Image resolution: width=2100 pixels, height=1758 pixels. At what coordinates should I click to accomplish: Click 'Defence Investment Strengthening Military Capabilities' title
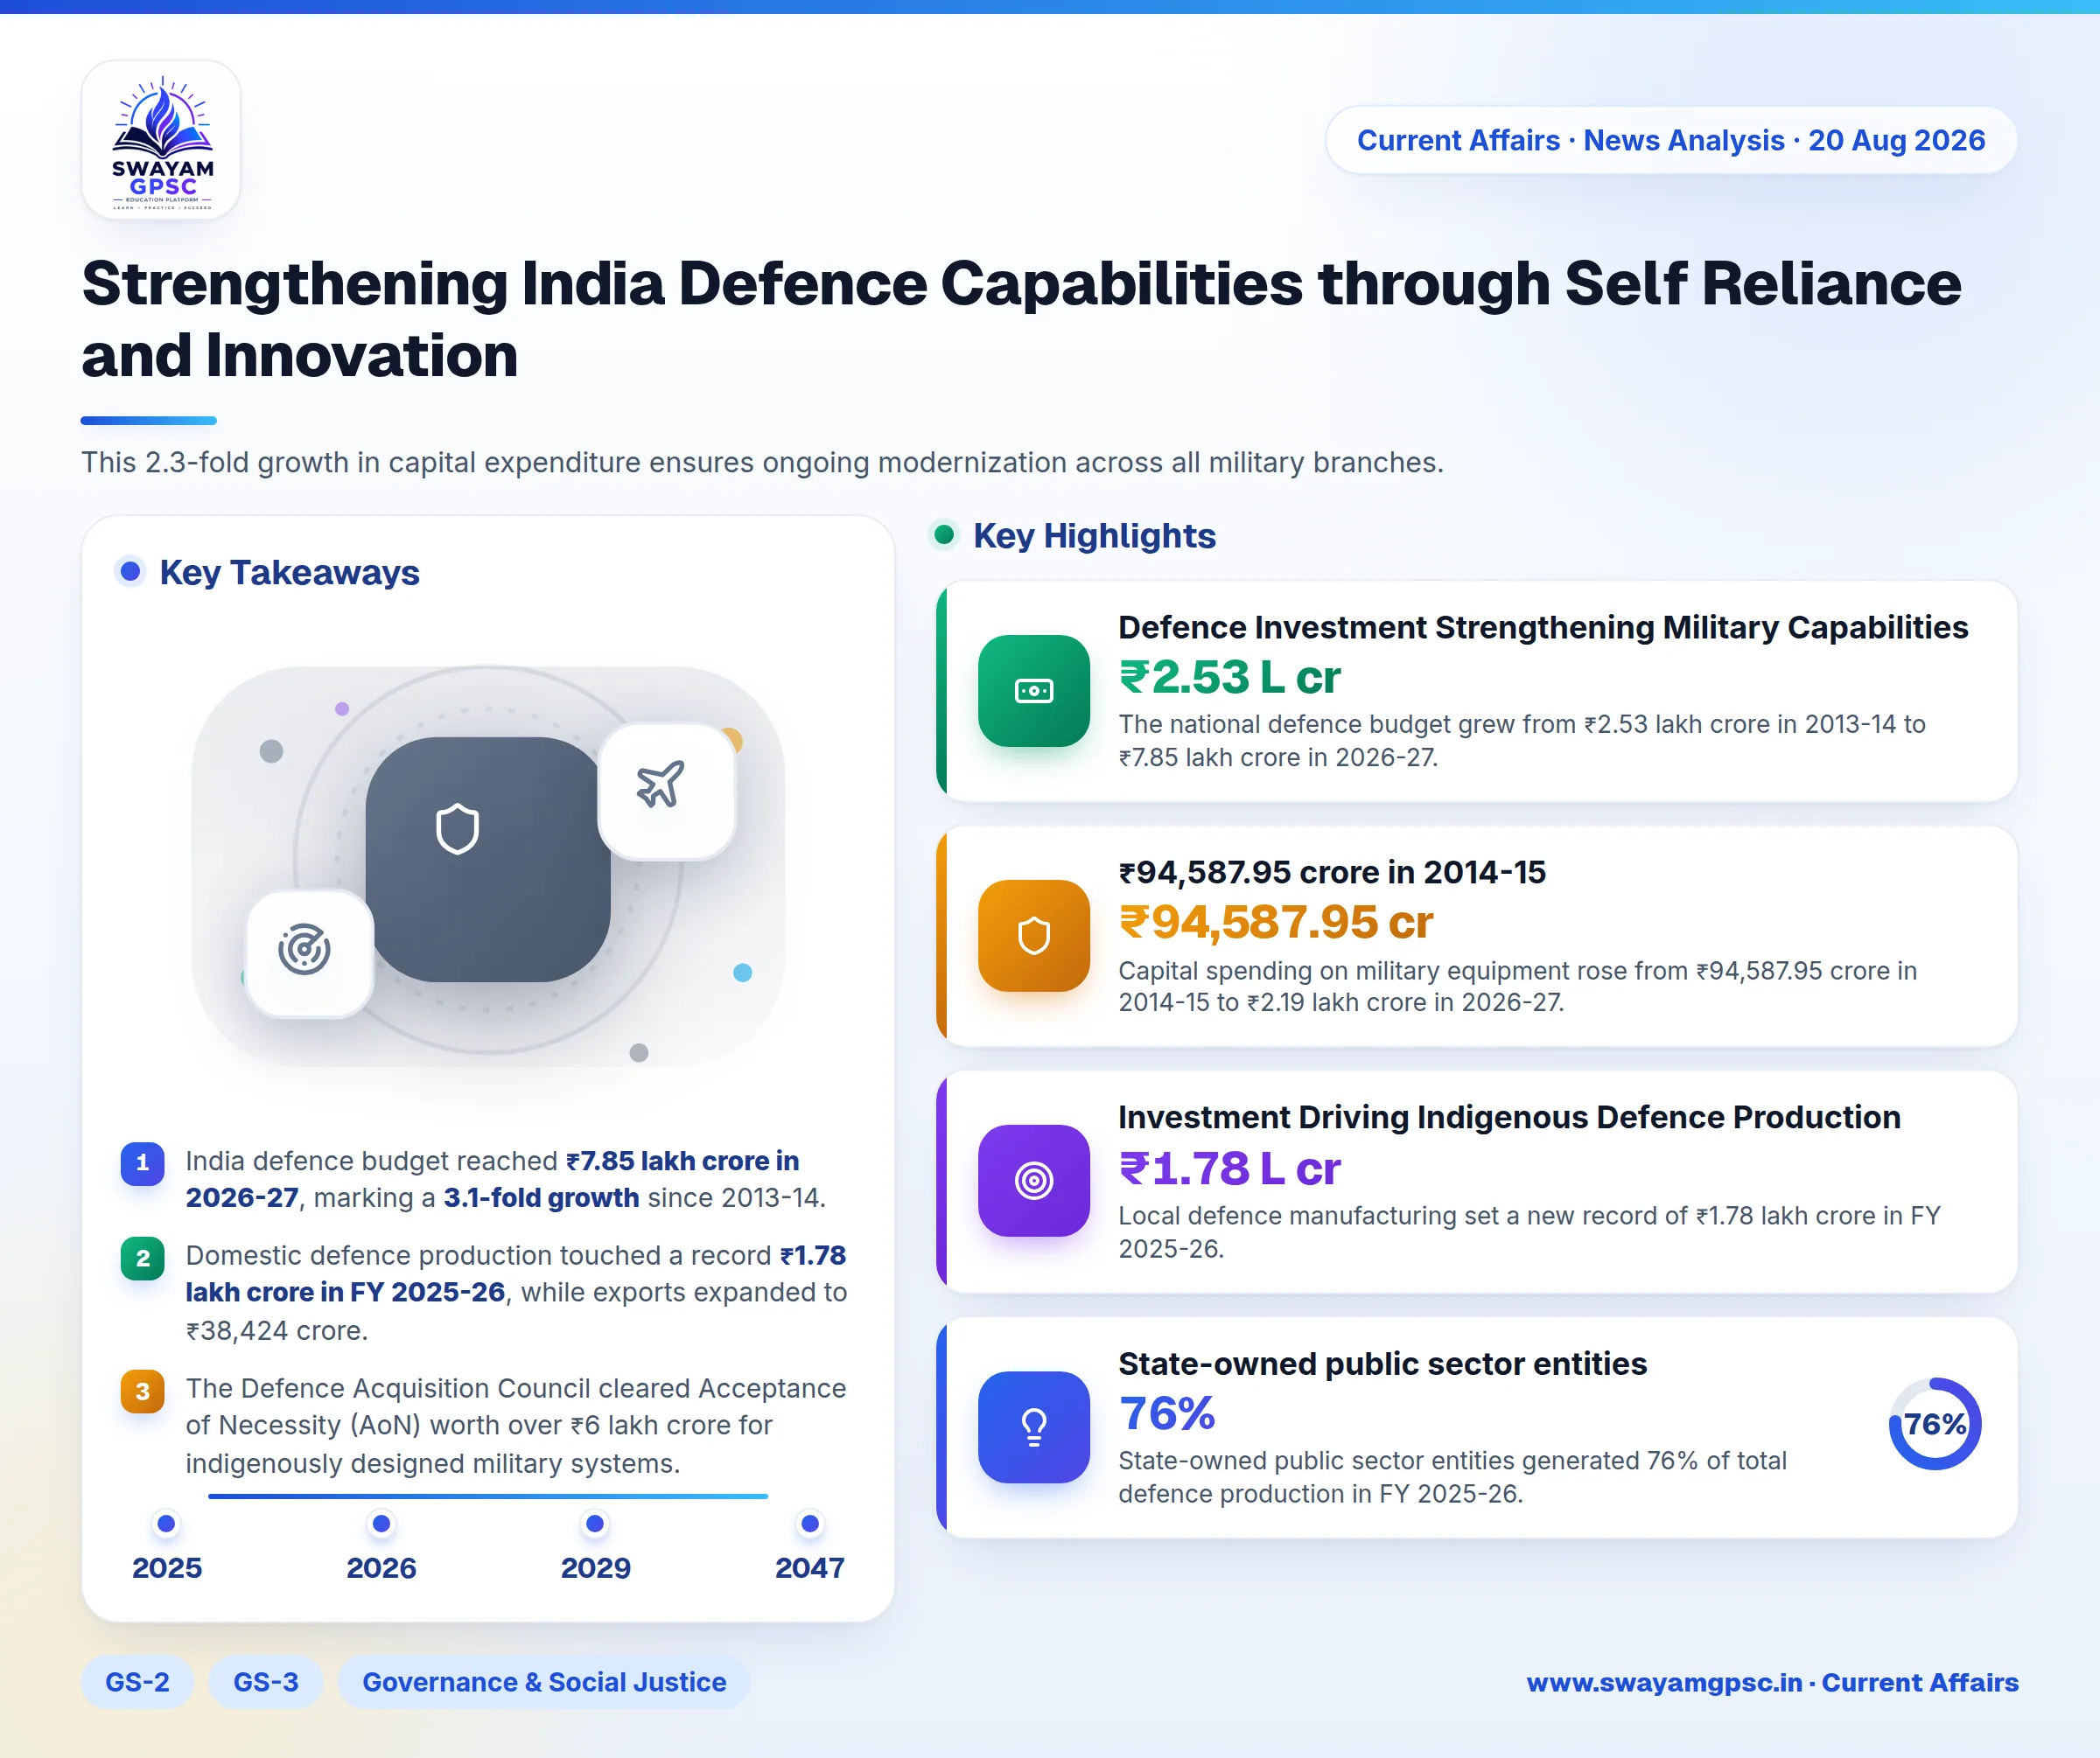(1543, 626)
